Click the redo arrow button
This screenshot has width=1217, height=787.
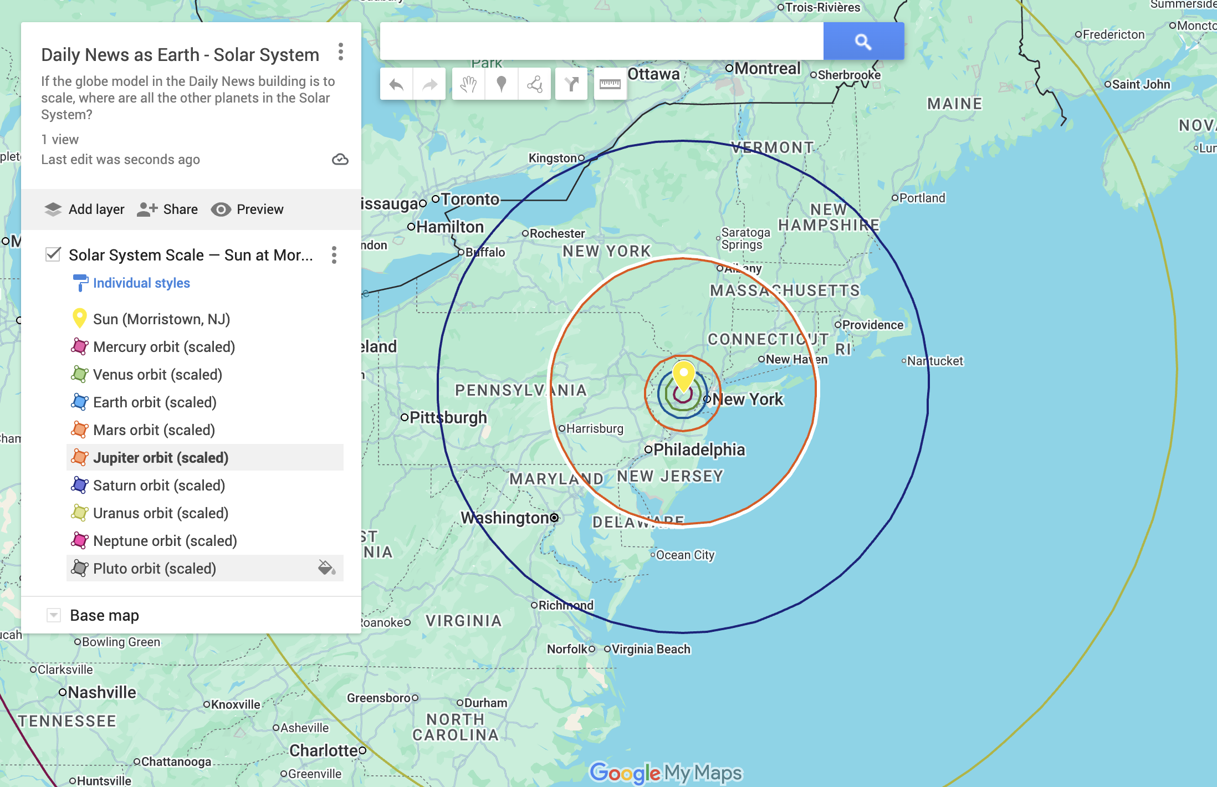(x=429, y=84)
